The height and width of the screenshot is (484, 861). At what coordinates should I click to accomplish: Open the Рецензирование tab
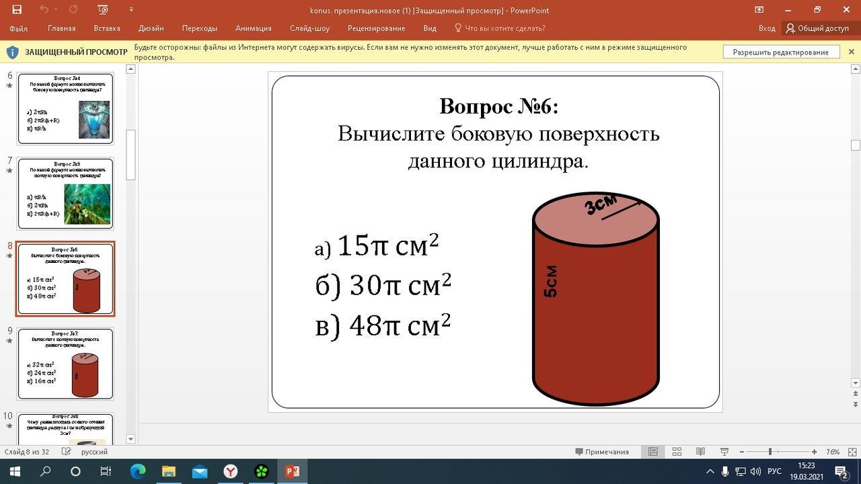[x=376, y=28]
